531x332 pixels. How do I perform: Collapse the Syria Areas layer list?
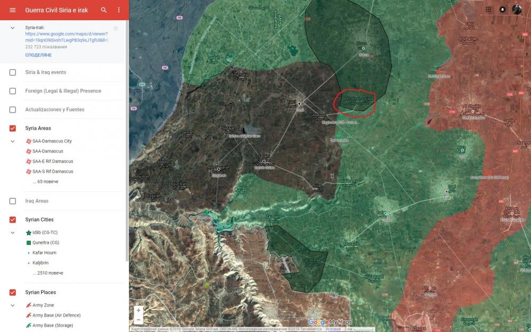pos(13,141)
